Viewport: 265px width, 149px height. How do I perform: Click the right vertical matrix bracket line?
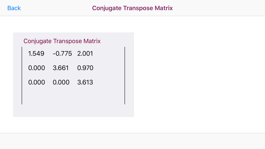125,76
